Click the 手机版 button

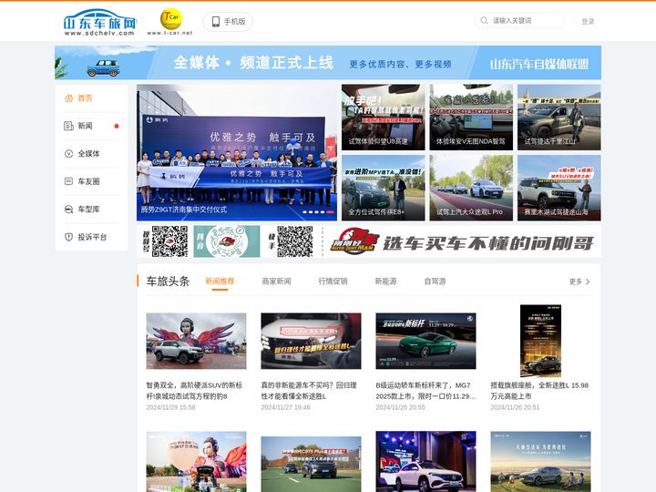click(x=228, y=21)
